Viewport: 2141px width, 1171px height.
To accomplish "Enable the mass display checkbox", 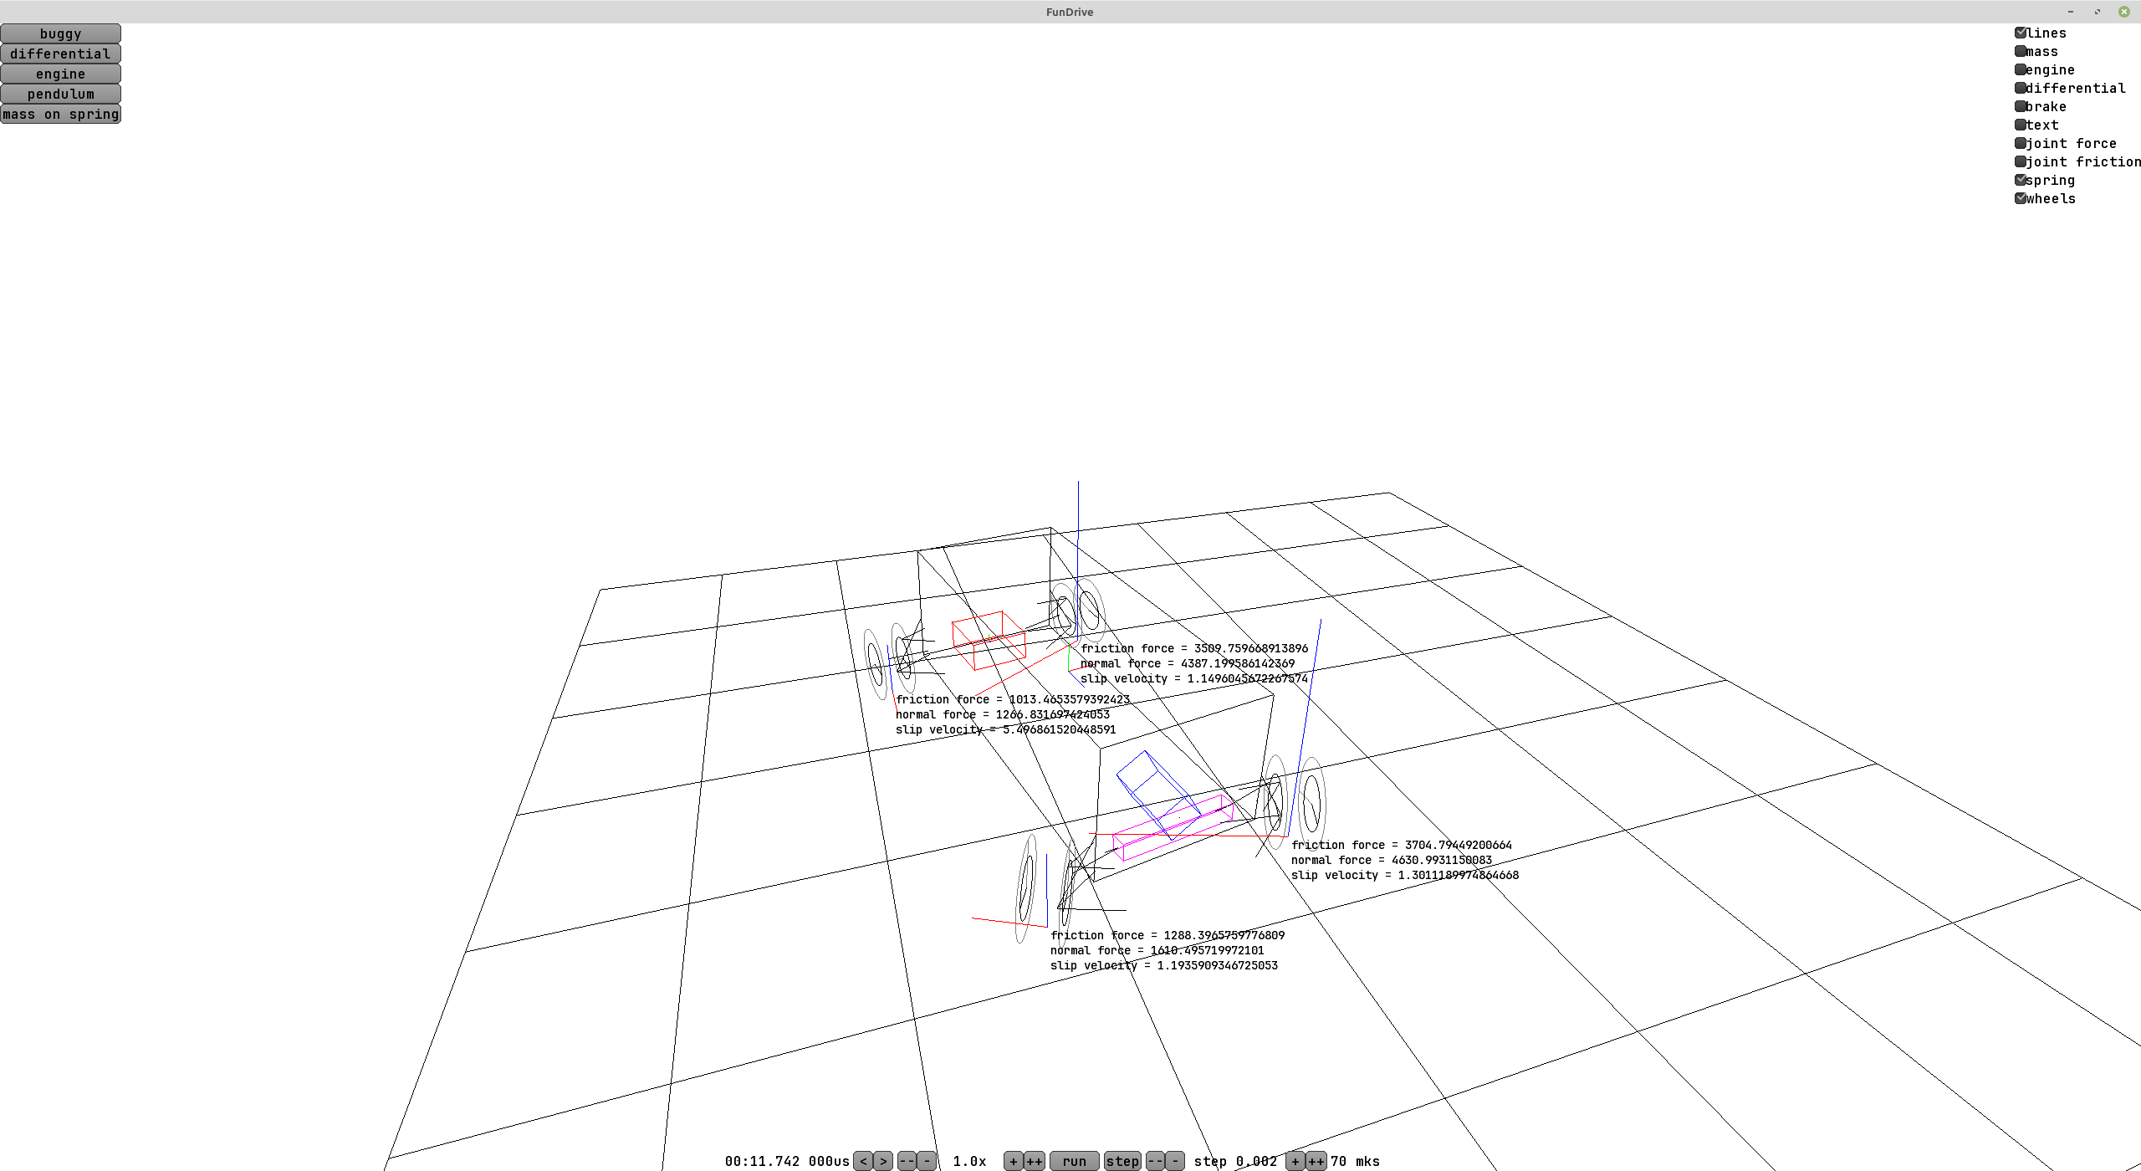I will (x=2021, y=51).
